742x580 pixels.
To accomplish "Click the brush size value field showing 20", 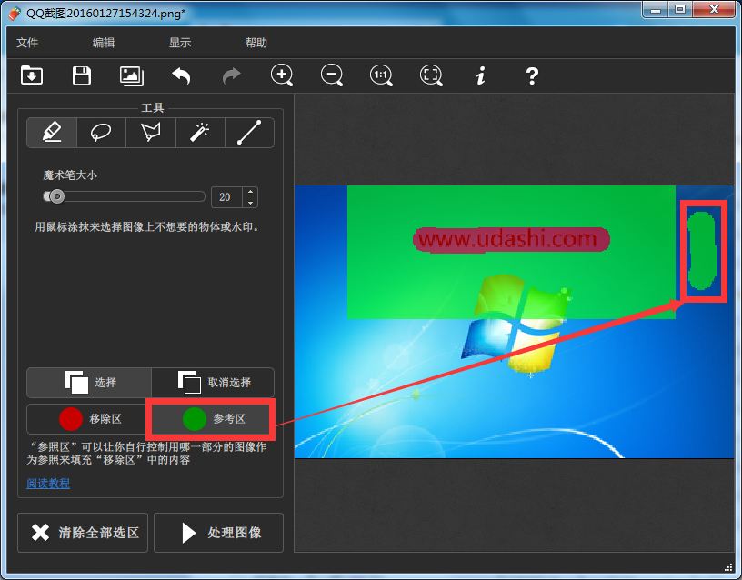I will [x=226, y=197].
